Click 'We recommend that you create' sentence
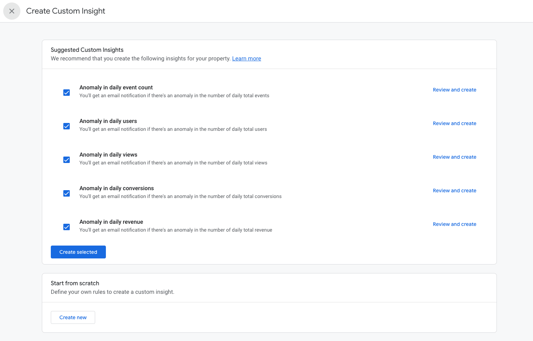This screenshot has width=533, height=341. [141, 59]
